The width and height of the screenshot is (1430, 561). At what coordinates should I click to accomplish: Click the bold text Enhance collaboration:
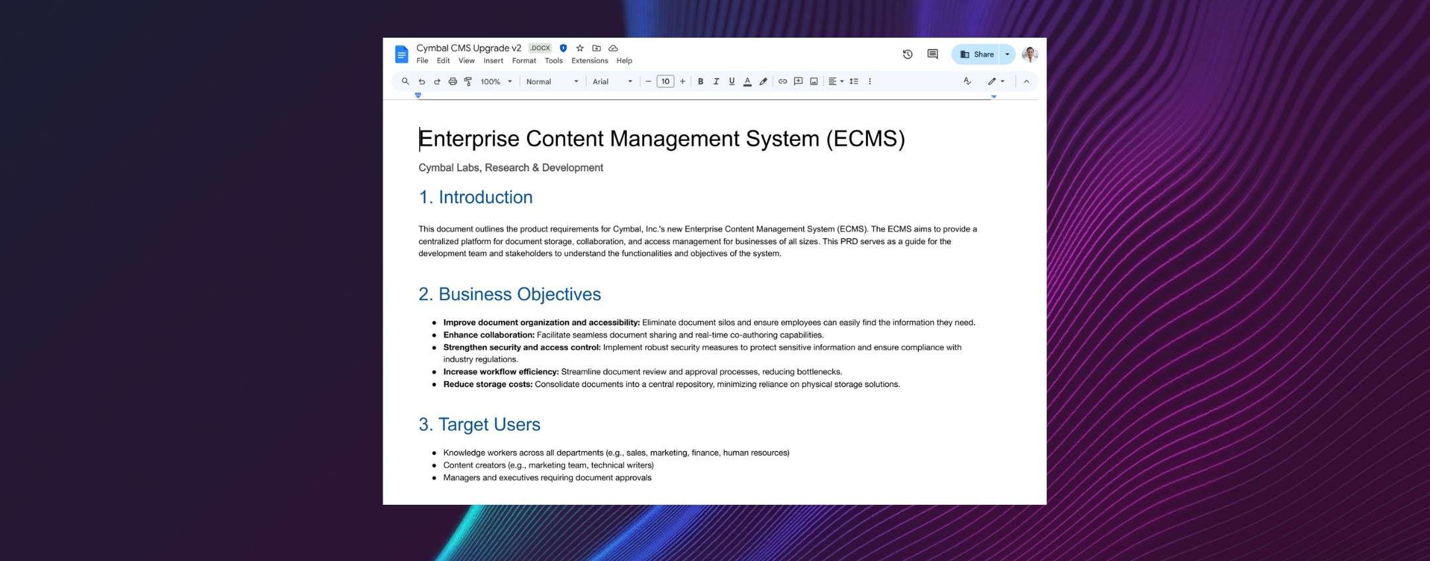pos(489,335)
